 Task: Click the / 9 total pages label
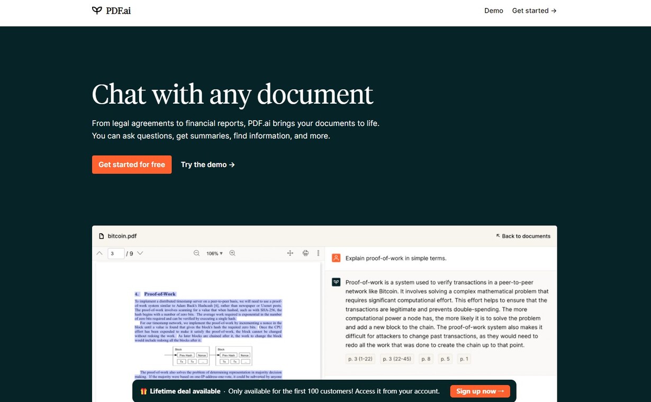point(130,253)
